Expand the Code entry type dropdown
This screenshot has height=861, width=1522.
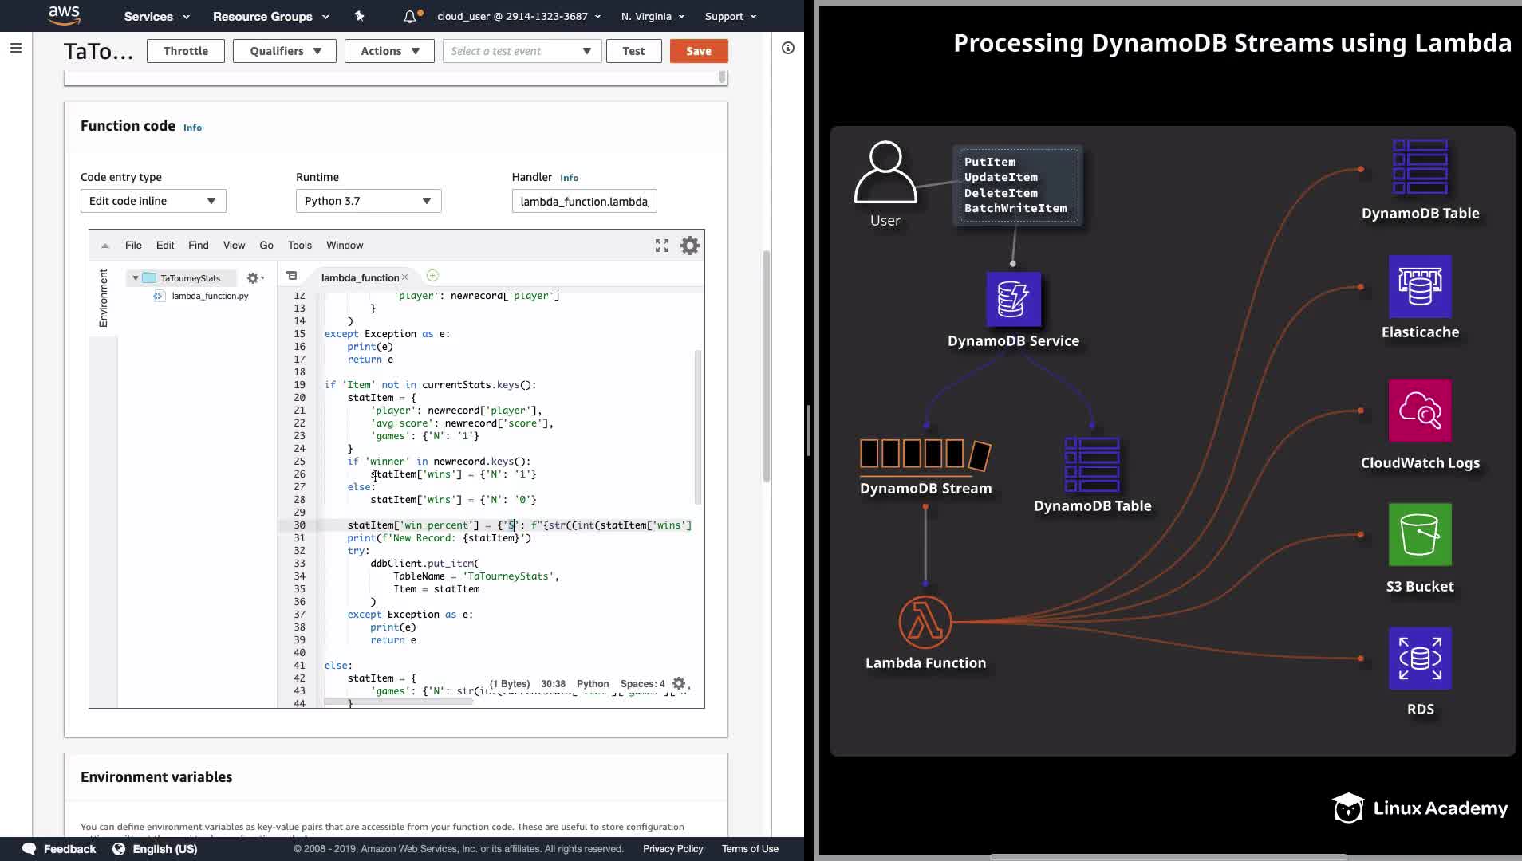[x=153, y=201]
